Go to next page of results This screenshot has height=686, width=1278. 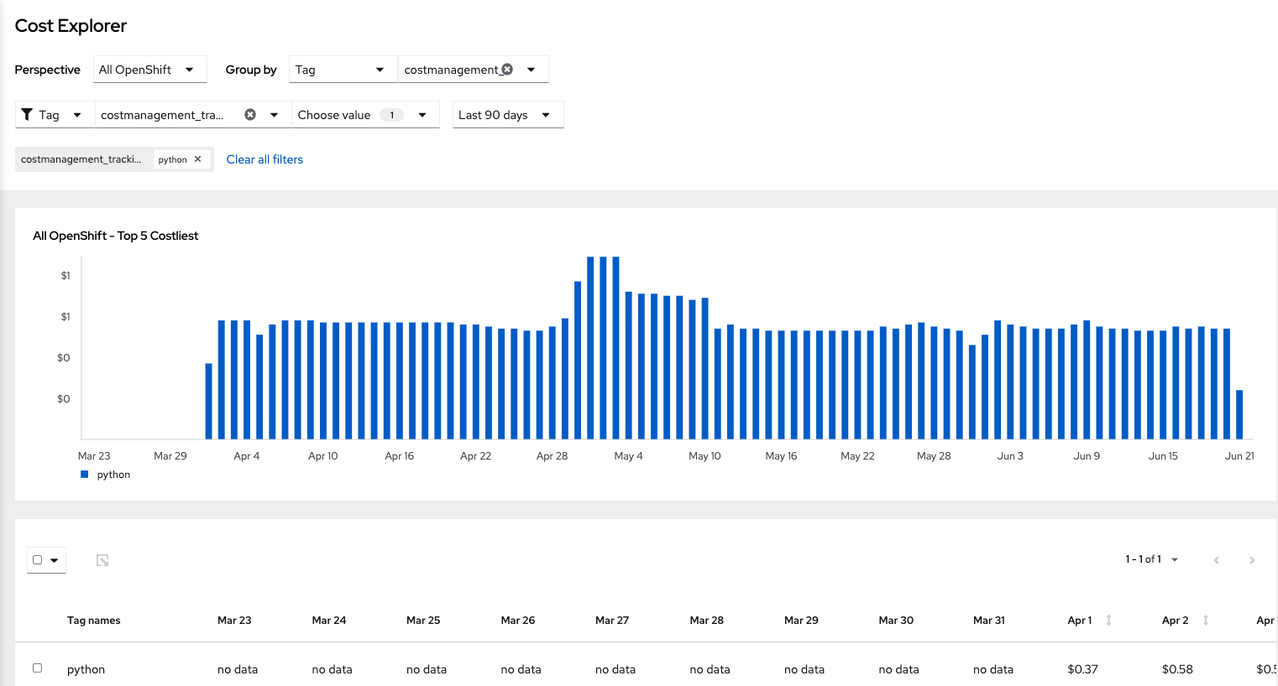pos(1251,560)
